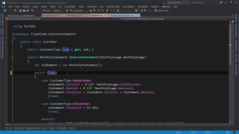This screenshot has width=239, height=134.
Task: Click the clear bookmarks red icon
Action: tap(118, 11)
